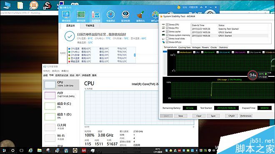Click the 81°C CPU温度 taskbar indicator
The image size is (275, 154).
click(x=157, y=151)
